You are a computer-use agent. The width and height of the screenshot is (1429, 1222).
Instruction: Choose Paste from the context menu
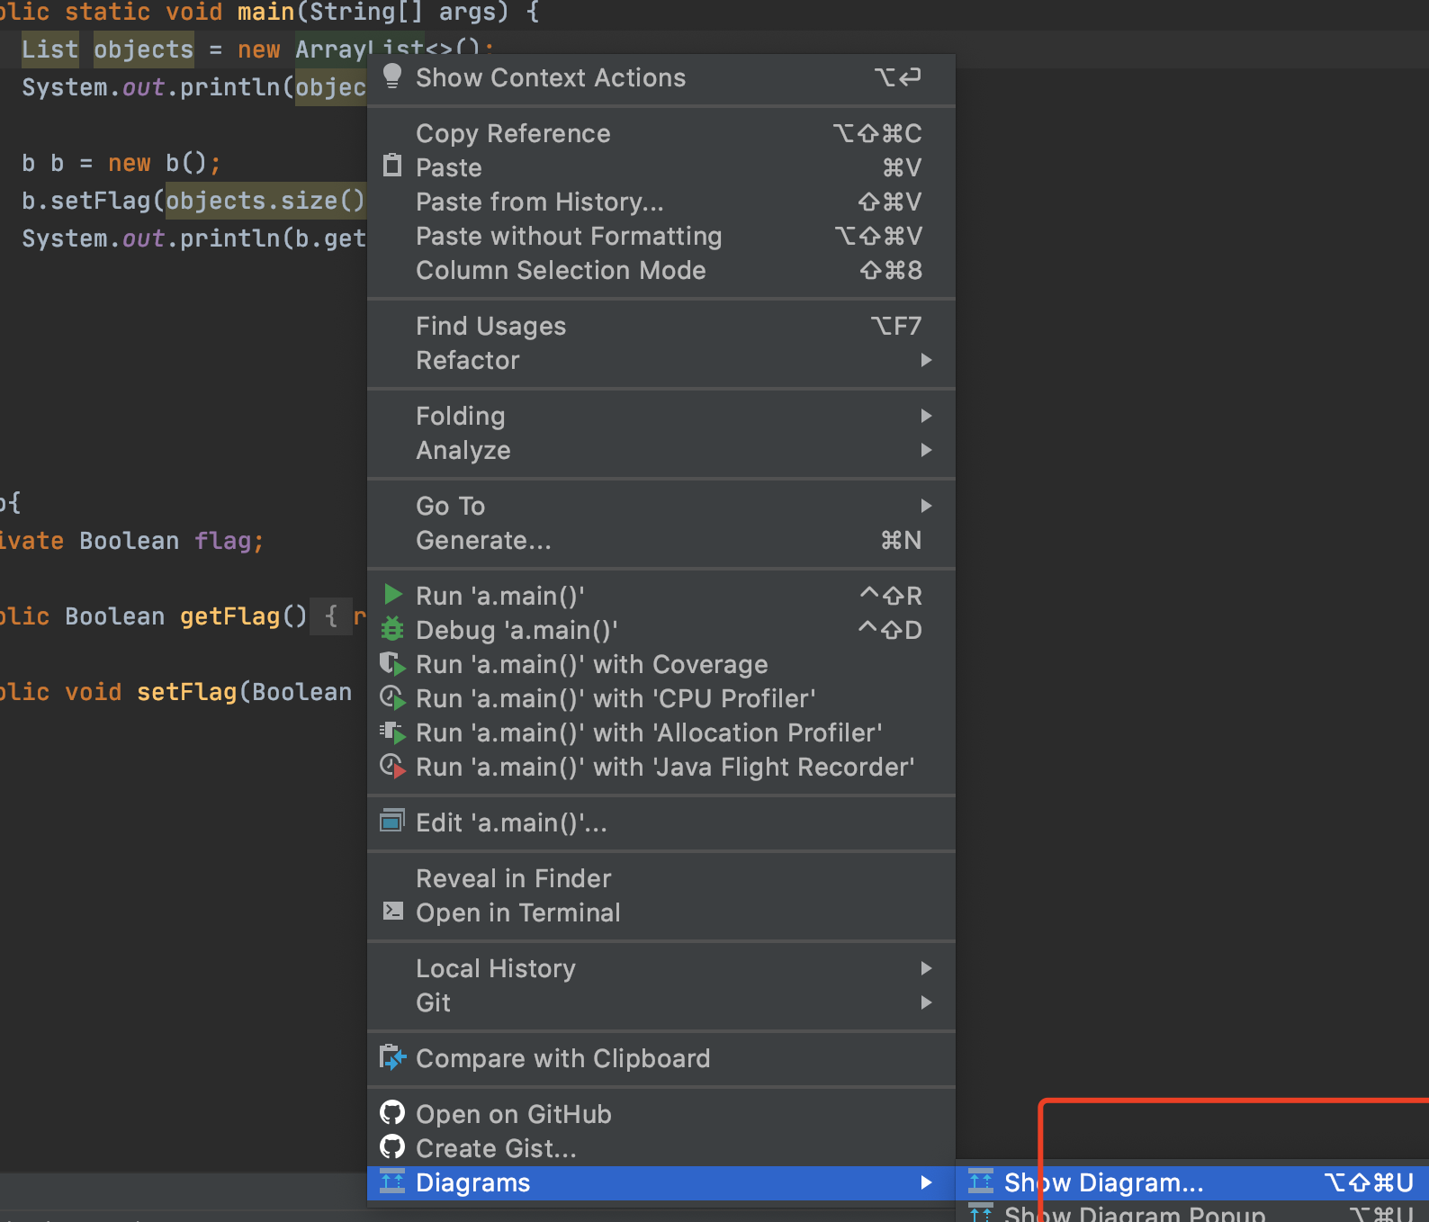(661, 167)
